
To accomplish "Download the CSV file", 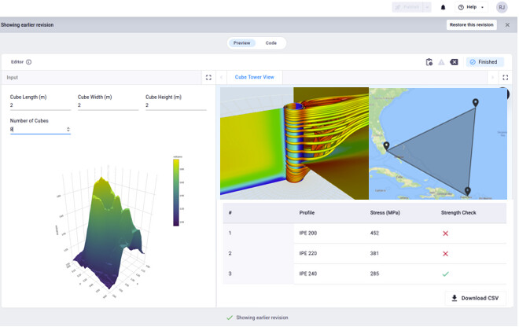I will click(x=477, y=298).
